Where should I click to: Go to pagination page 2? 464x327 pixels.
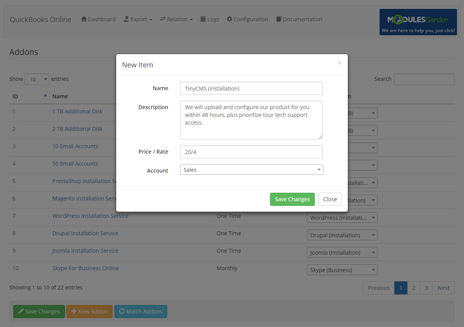tap(413, 288)
